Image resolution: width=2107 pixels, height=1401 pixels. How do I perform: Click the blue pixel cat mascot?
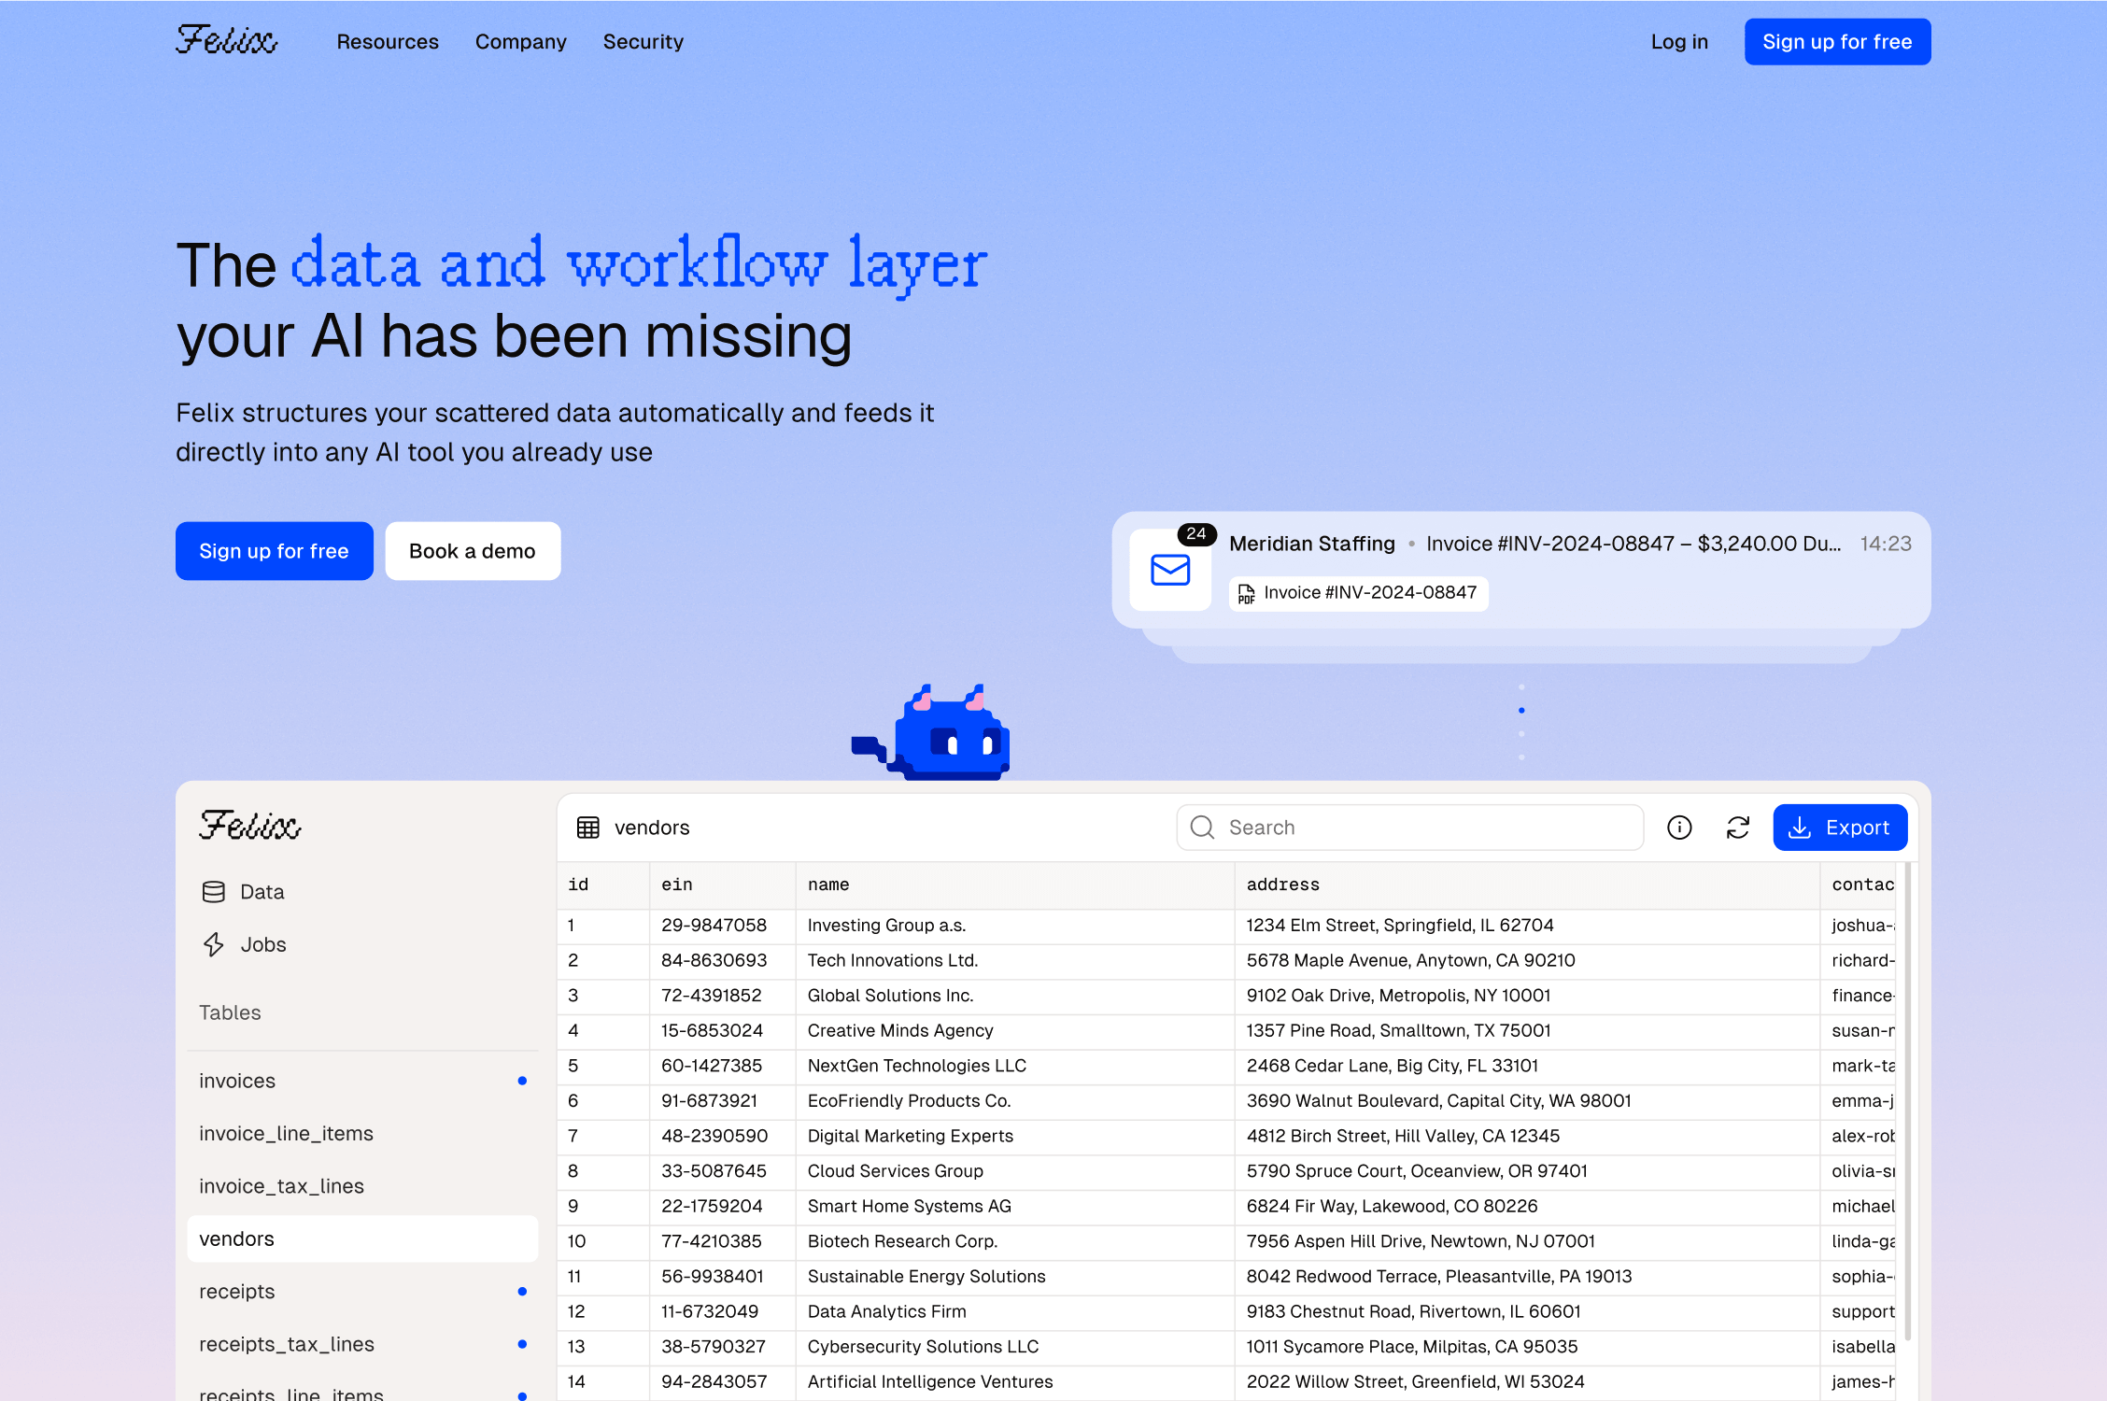point(931,731)
